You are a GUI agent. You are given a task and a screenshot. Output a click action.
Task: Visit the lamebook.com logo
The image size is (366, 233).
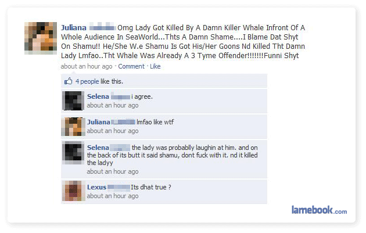click(319, 210)
